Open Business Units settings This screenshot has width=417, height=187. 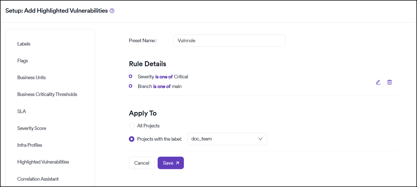coord(32,78)
